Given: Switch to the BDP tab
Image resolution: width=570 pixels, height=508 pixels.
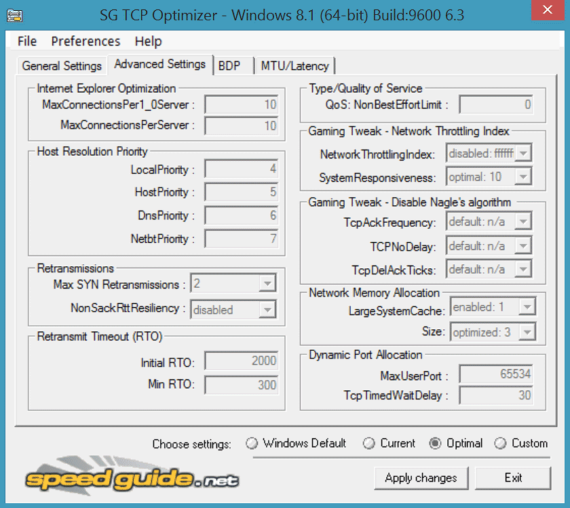Looking at the screenshot, I should point(233,66).
